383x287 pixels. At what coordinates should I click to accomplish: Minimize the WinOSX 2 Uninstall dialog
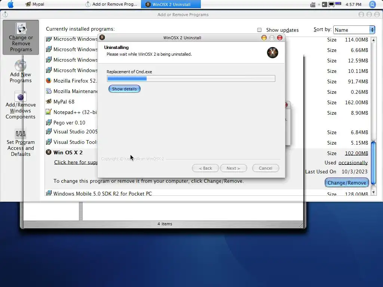264,38
